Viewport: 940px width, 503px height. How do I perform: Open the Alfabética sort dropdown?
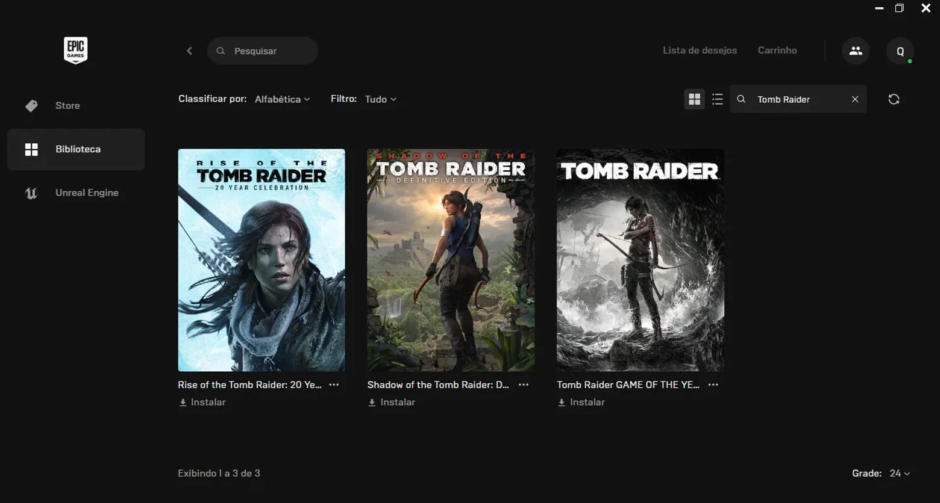pos(283,99)
